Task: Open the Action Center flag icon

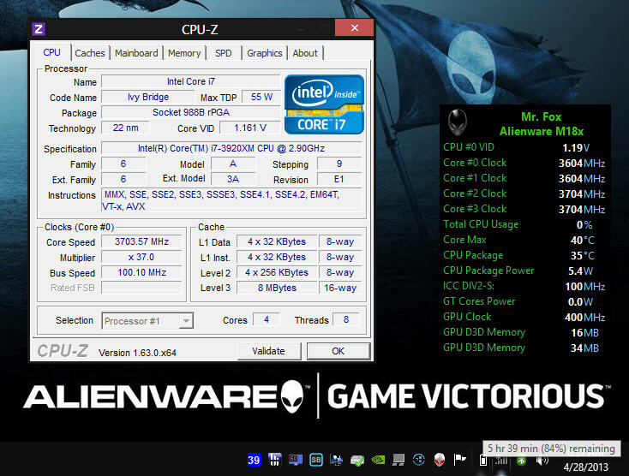Action: coord(459,459)
